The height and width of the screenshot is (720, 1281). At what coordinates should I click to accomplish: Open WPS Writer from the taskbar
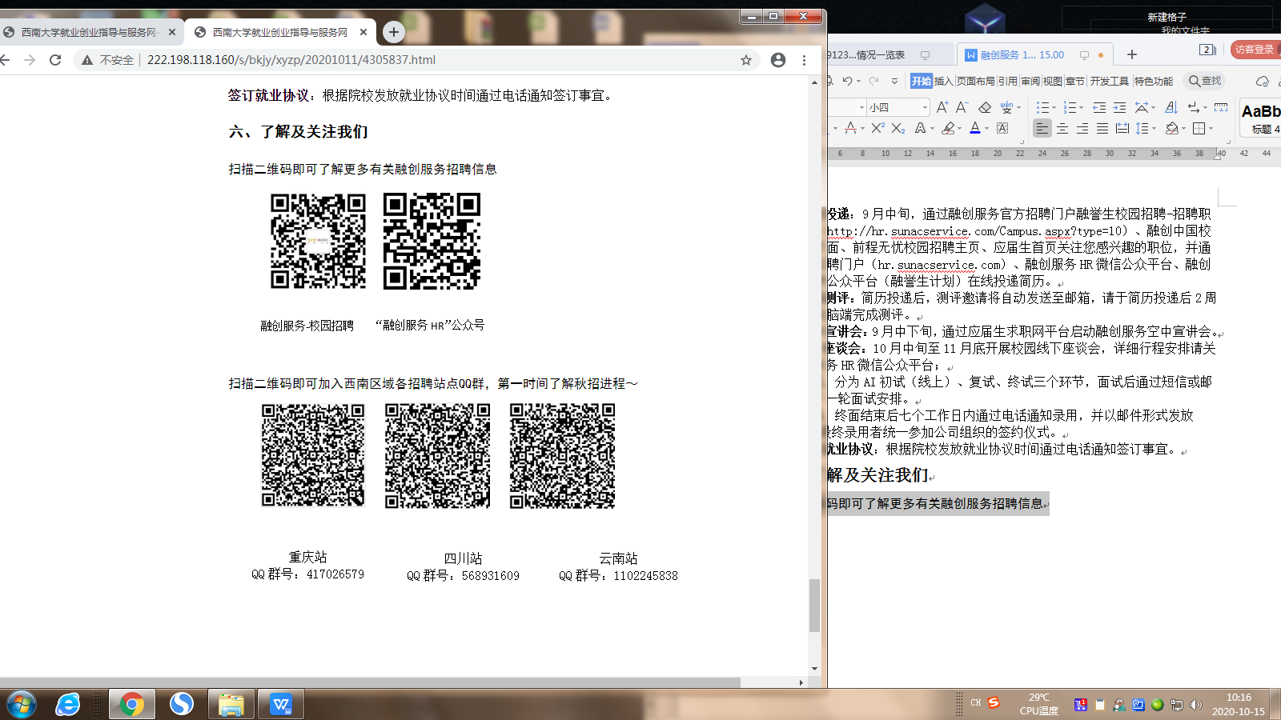pos(280,704)
